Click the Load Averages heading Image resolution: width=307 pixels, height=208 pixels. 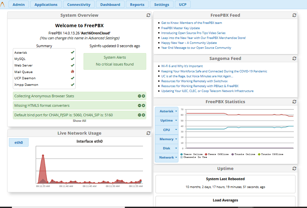[x=225, y=200]
